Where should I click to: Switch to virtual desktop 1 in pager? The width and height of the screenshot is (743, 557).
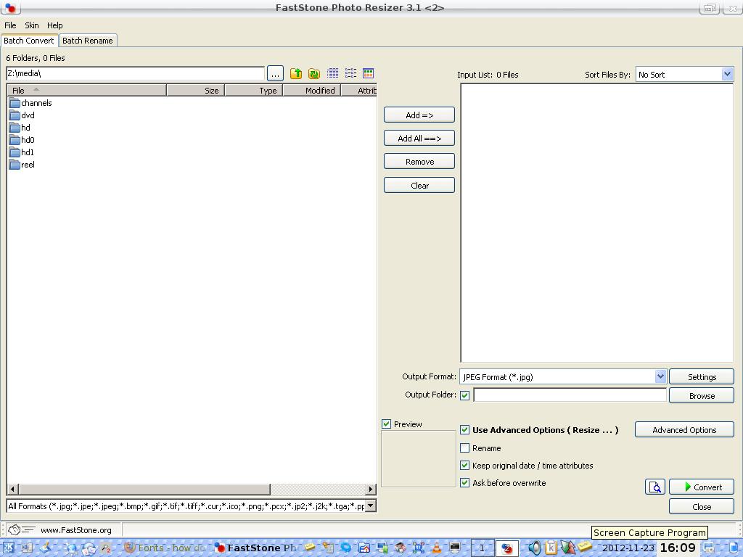[x=482, y=548]
